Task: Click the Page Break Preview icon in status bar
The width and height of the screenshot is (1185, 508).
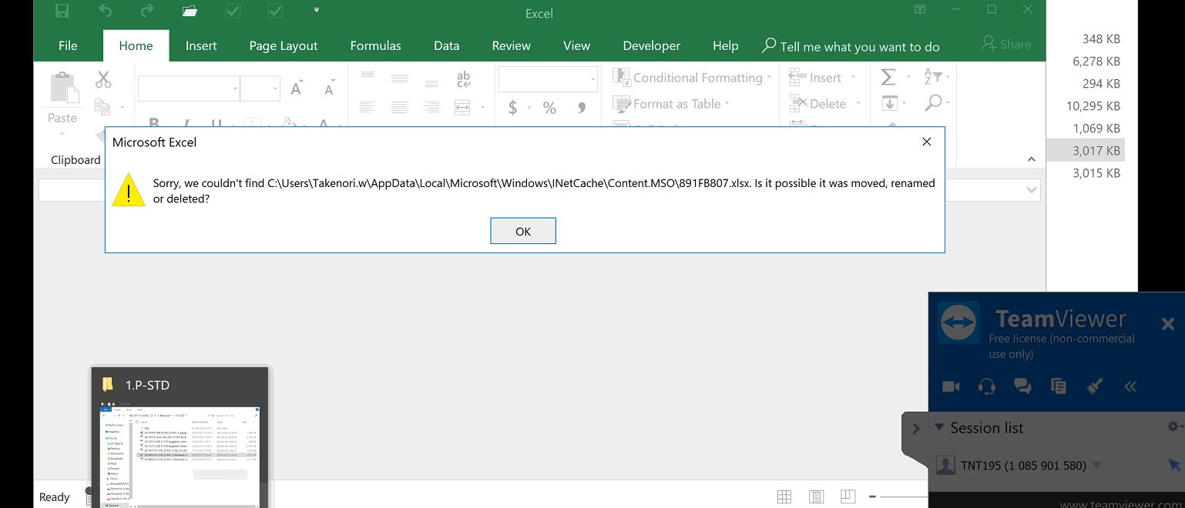Action: (848, 496)
